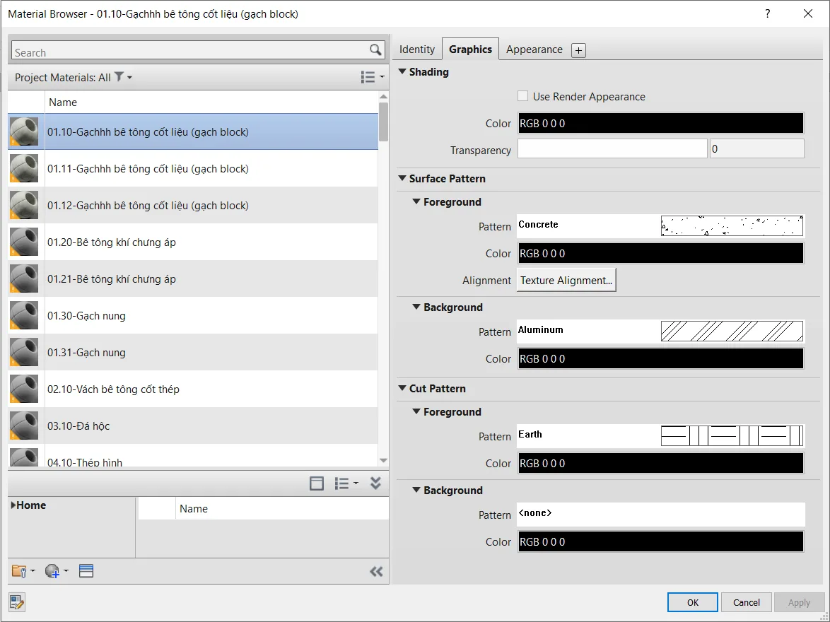
Task: Open the project materials list view options
Action: [372, 77]
